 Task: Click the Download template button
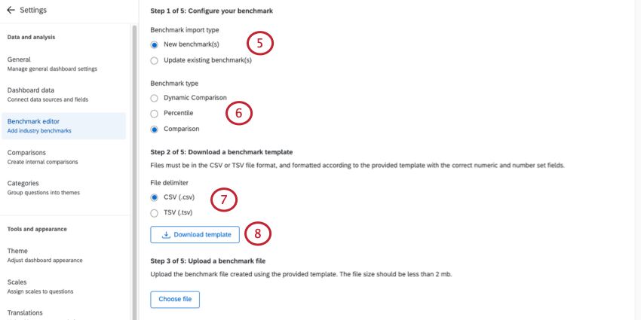pyautogui.click(x=195, y=235)
